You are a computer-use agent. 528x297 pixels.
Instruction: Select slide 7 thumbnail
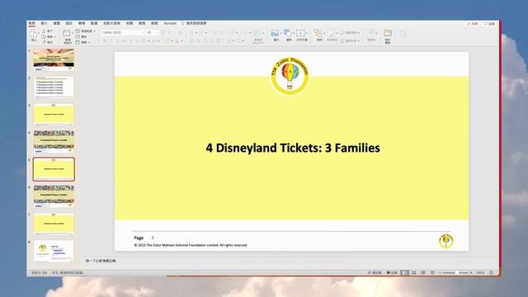pyautogui.click(x=54, y=224)
